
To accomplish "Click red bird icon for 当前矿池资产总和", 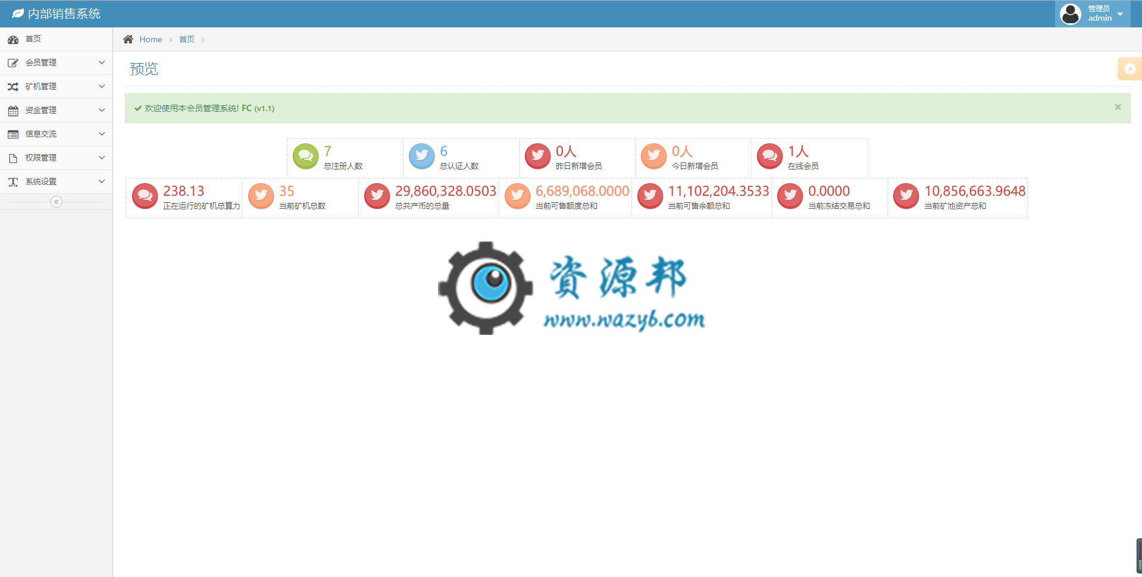I will [906, 196].
